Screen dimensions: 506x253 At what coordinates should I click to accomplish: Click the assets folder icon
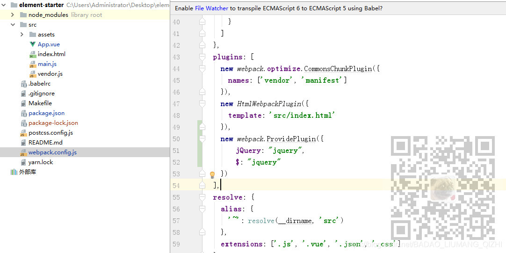(33, 35)
